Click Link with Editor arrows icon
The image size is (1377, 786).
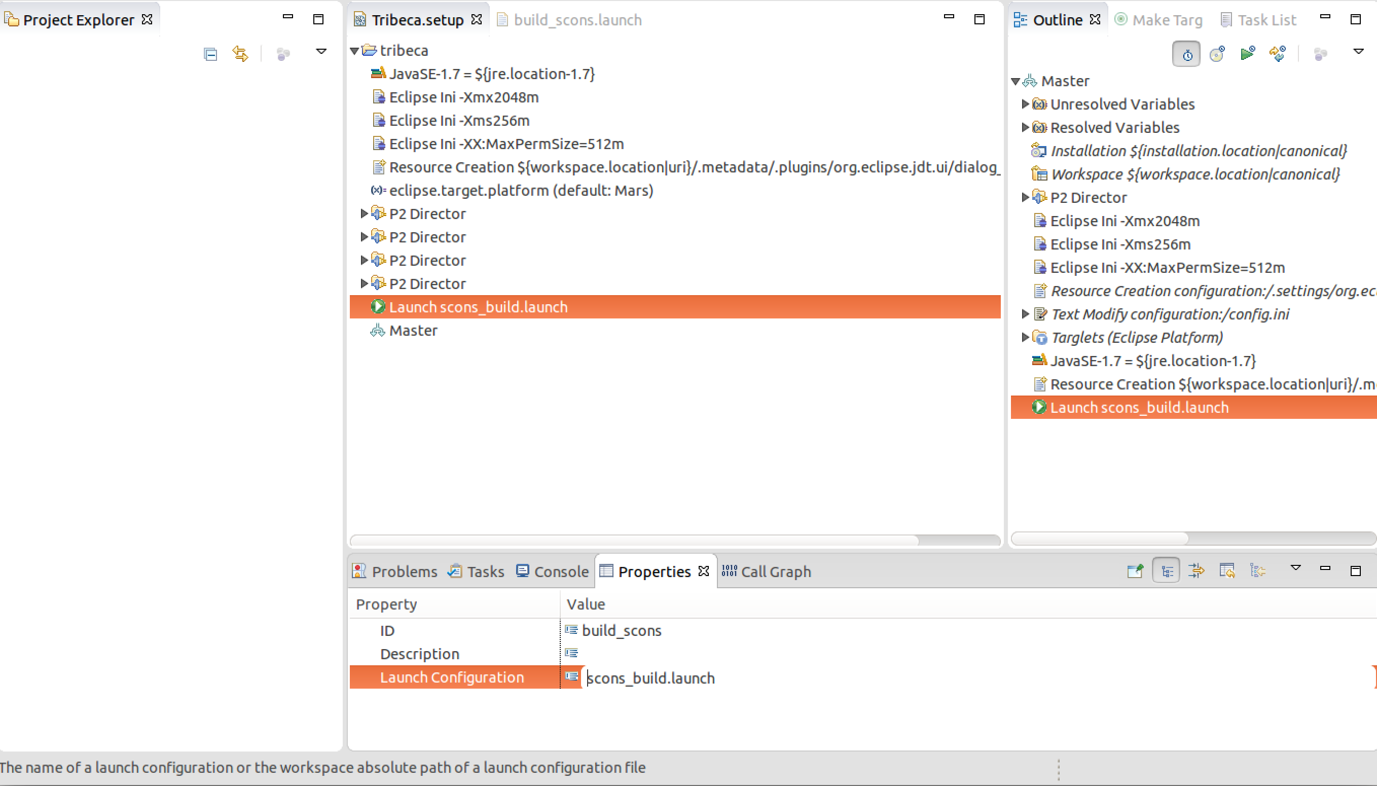pos(240,54)
